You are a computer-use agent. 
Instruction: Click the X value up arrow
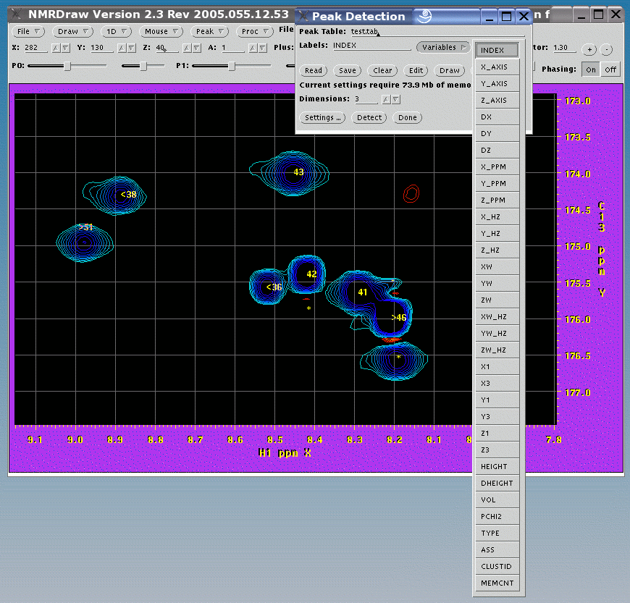pyautogui.click(x=56, y=49)
